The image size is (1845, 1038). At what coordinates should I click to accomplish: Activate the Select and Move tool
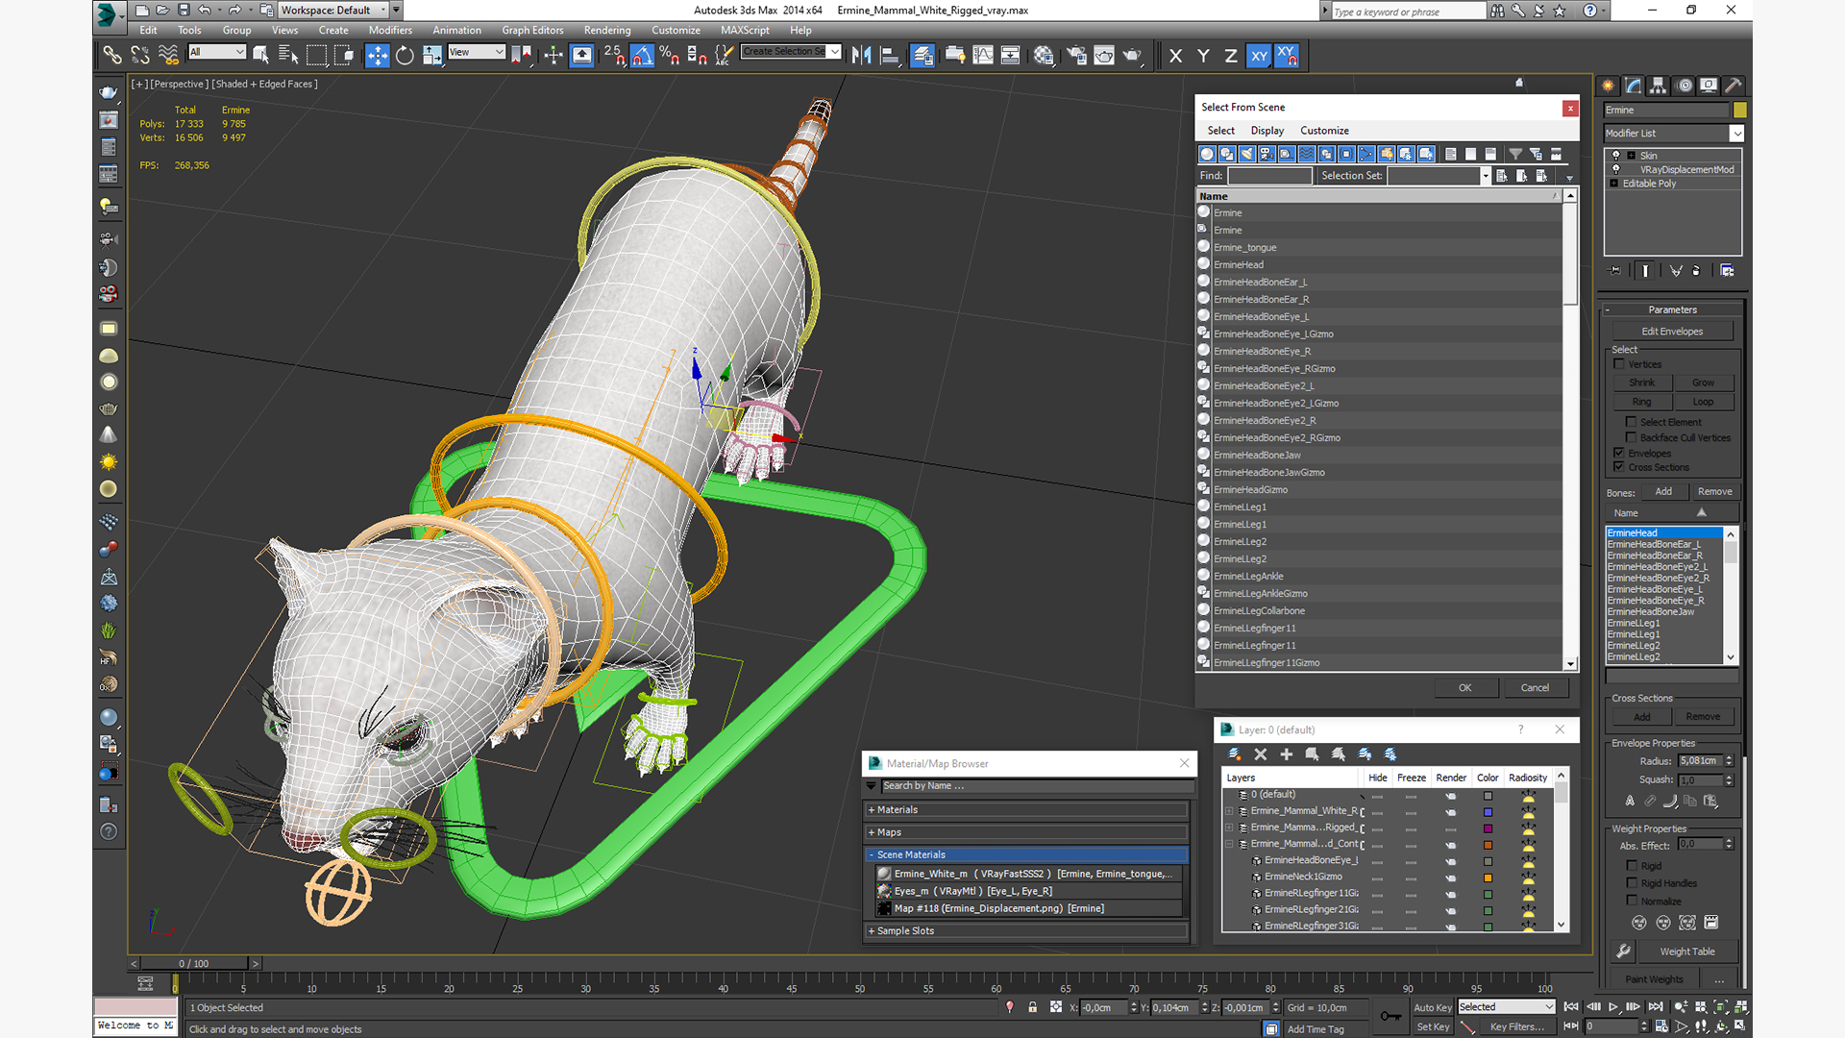coord(378,56)
